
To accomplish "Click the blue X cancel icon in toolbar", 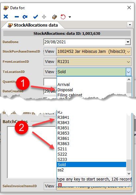I will [x=6, y=17].
